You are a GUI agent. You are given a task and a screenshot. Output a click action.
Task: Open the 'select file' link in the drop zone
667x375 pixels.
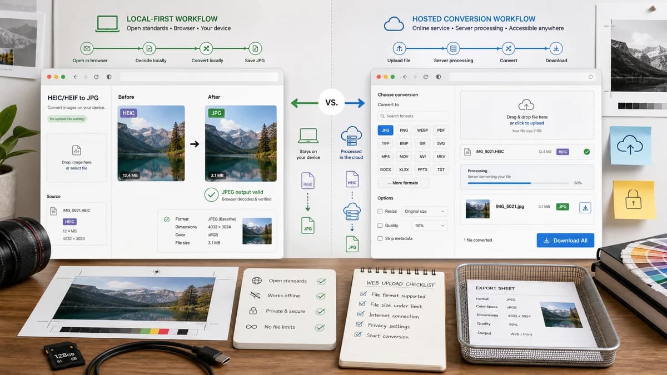(78, 168)
